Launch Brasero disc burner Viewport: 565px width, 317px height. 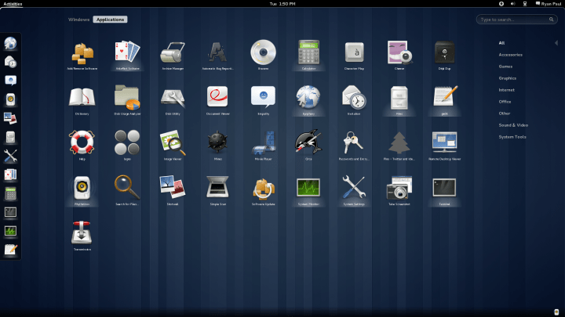point(263,52)
